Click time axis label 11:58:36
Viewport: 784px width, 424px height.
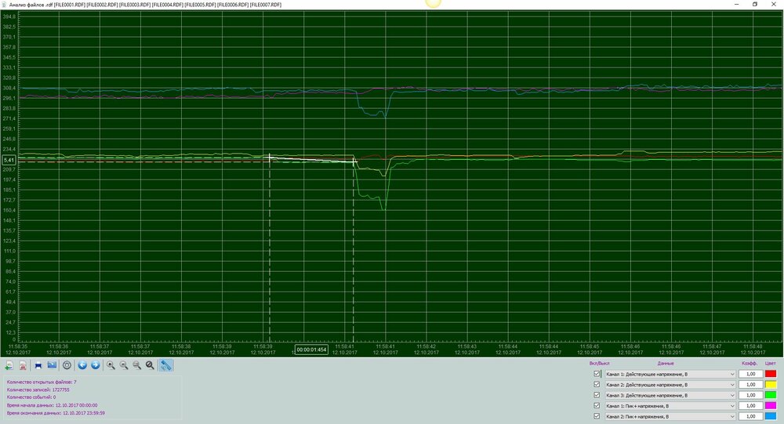point(59,346)
